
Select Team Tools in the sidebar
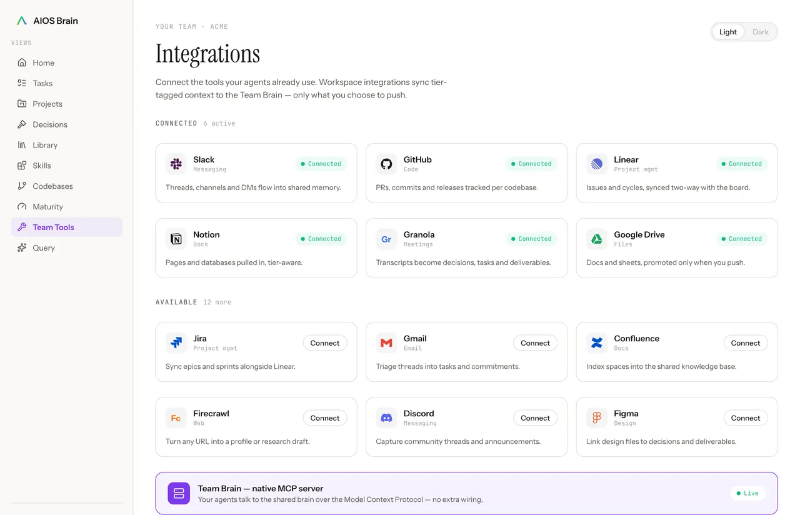67,227
